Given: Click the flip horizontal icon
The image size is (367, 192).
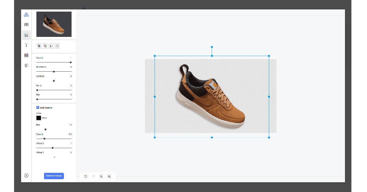Looking at the screenshot, I should (x=51, y=46).
